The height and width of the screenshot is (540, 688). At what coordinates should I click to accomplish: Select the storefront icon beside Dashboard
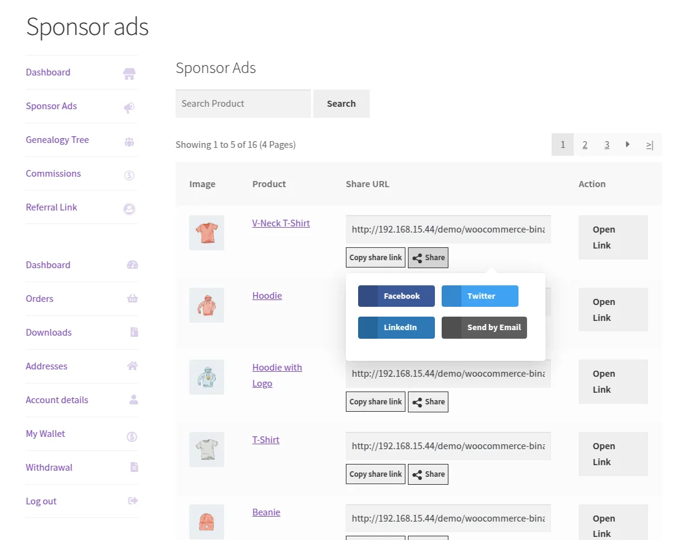pyautogui.click(x=129, y=73)
